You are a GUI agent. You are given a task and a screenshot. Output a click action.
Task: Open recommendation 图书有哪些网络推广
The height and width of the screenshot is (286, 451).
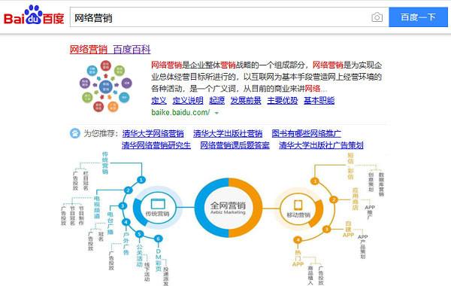click(x=307, y=133)
